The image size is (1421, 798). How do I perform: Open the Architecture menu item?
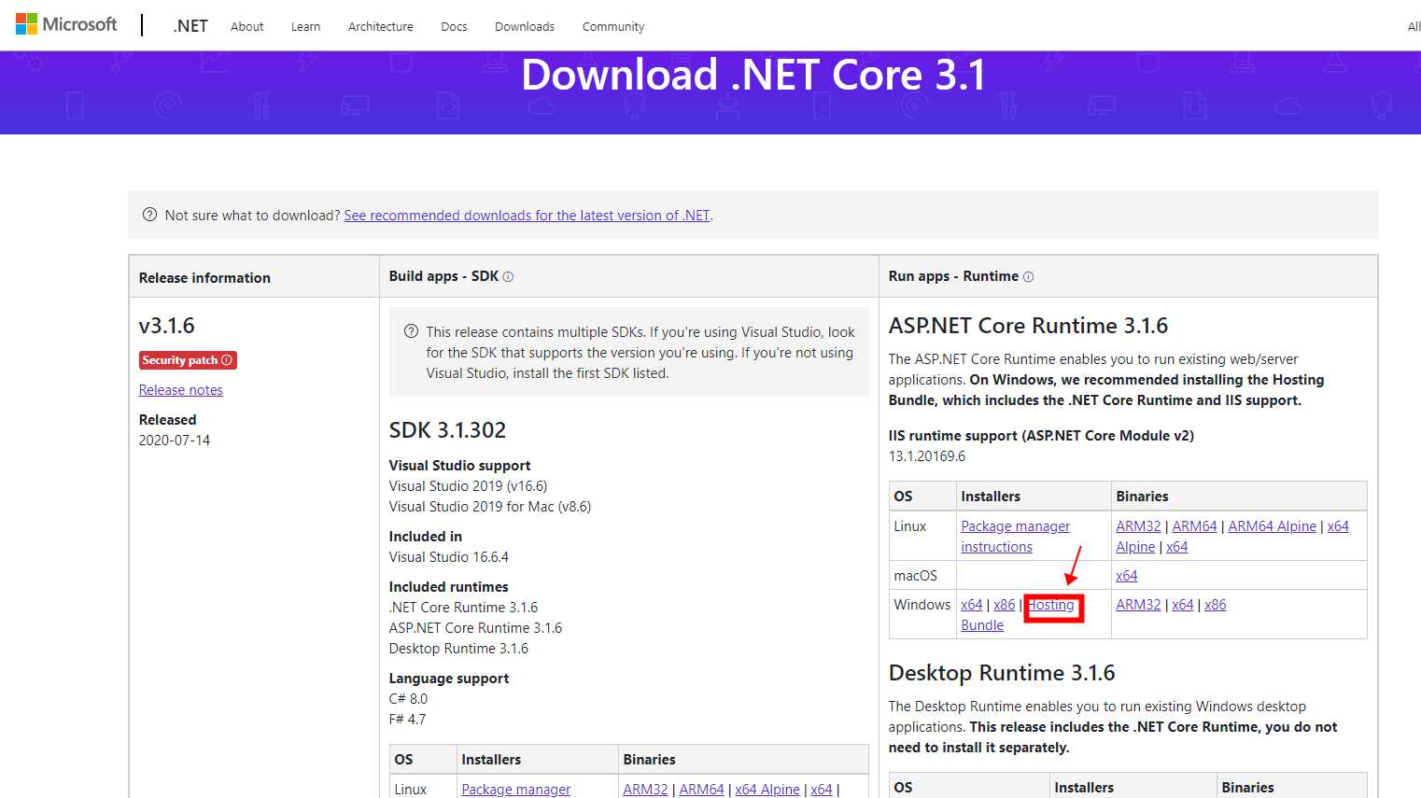coord(380,27)
